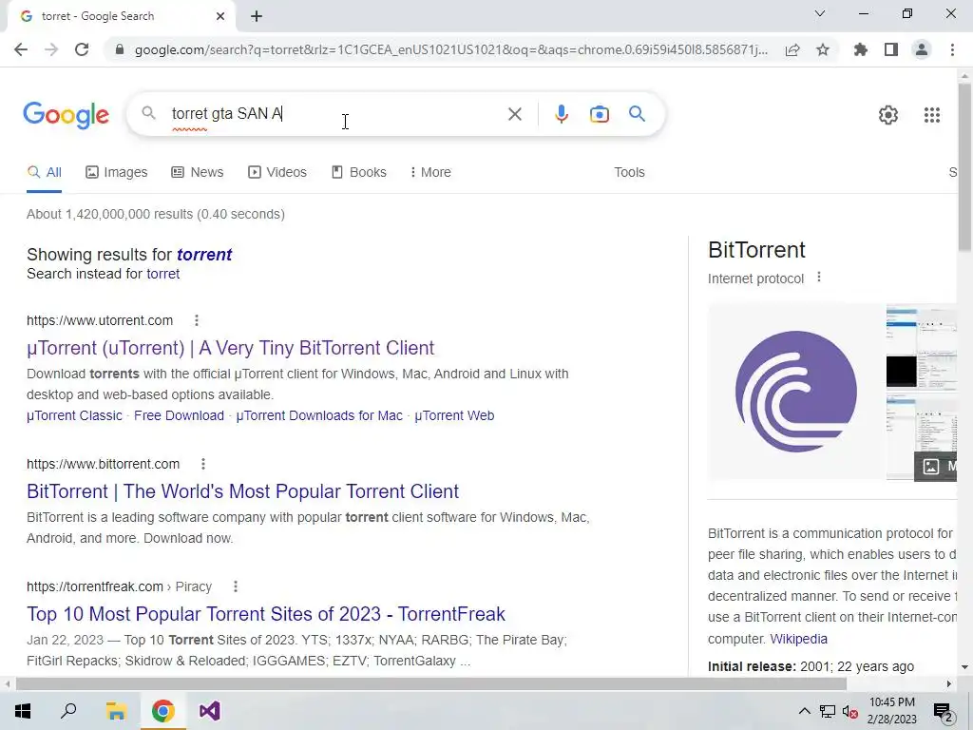Viewport: 973px width, 730px height.
Task: Open the Extensions puzzle icon
Action: tap(861, 49)
